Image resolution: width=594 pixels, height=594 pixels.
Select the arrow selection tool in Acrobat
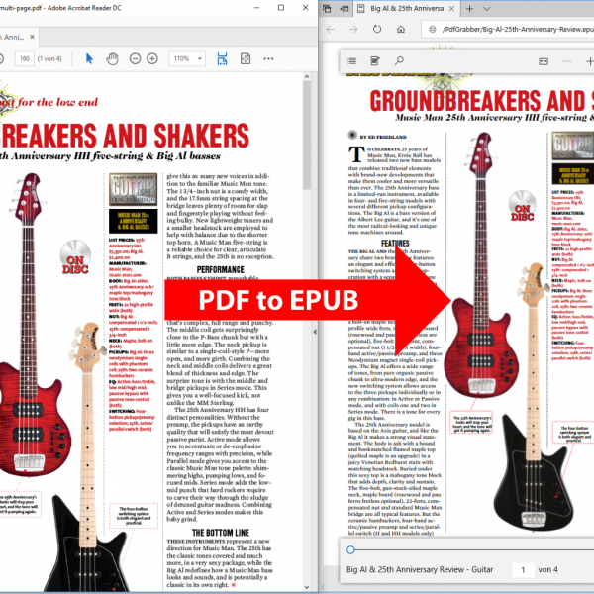(x=89, y=59)
